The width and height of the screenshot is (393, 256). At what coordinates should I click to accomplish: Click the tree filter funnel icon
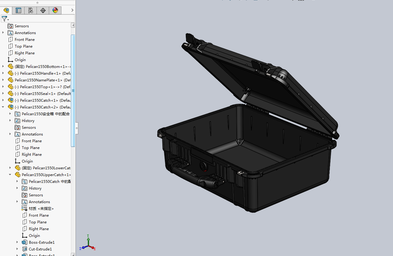click(4, 19)
